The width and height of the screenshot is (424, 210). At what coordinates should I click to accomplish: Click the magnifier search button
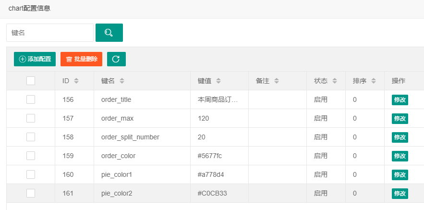tap(109, 33)
